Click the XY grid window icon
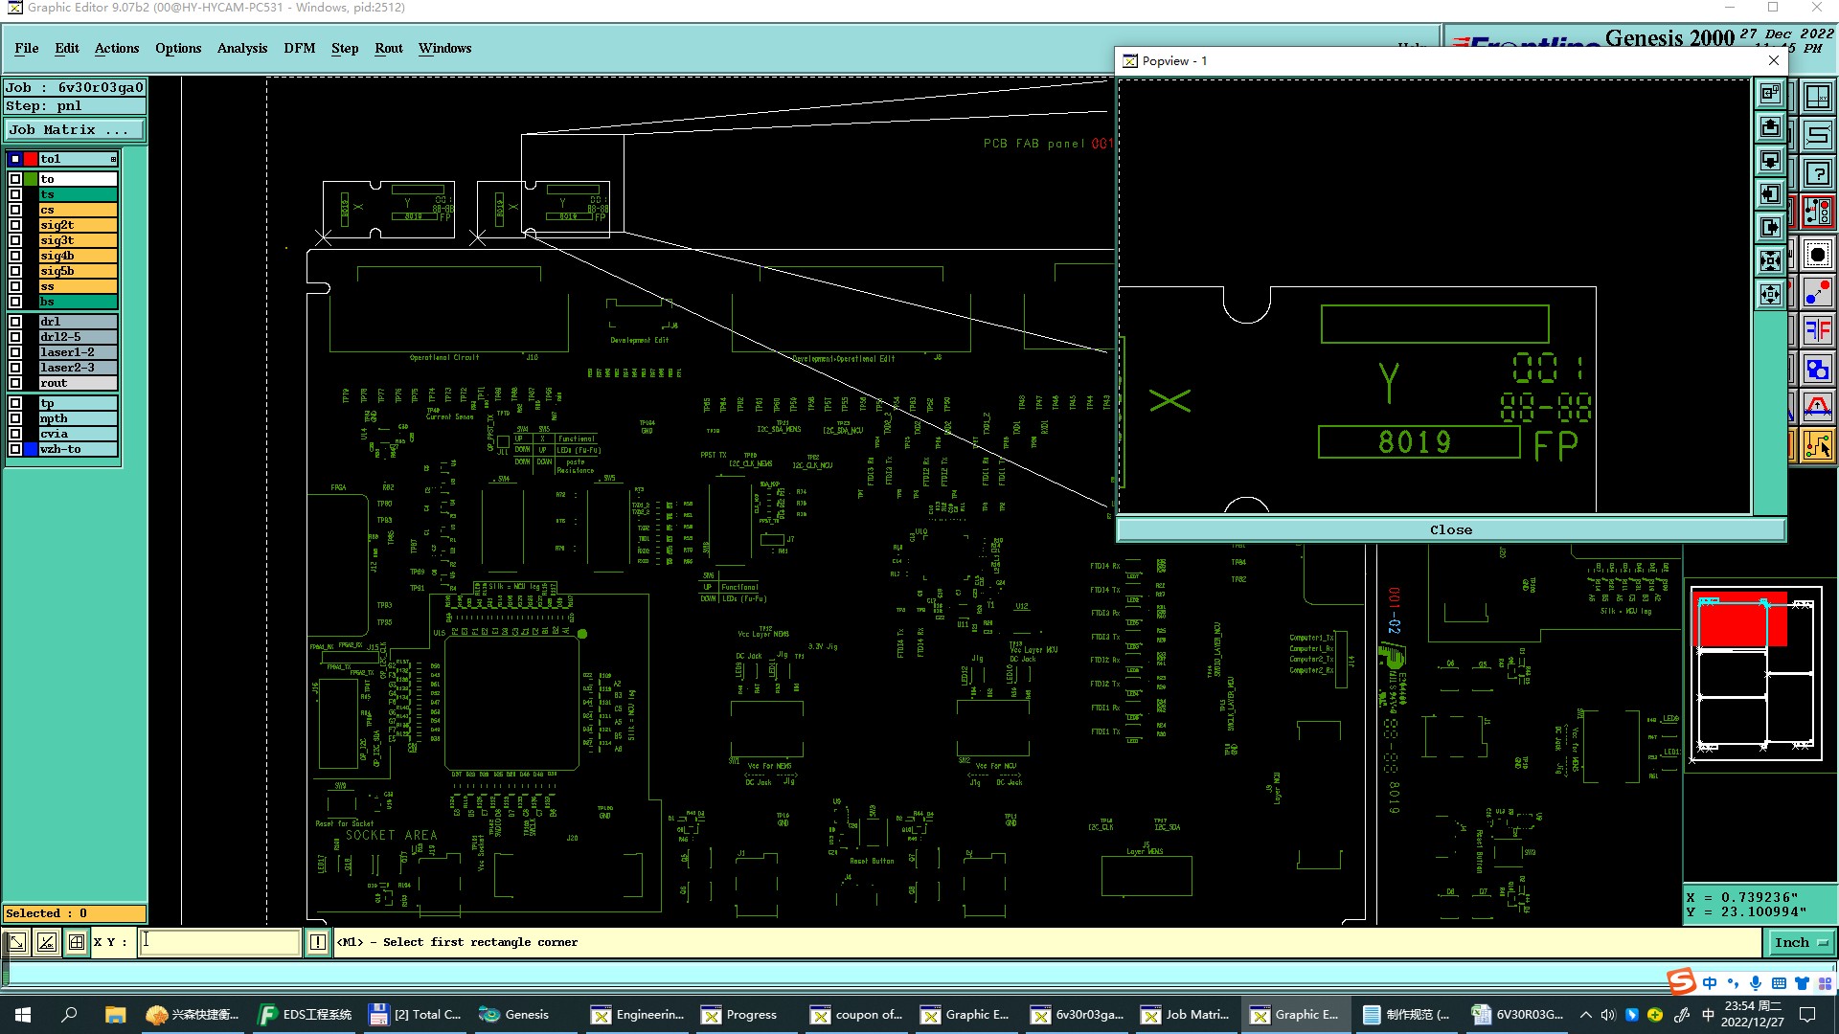This screenshot has height=1034, width=1839. [1818, 97]
